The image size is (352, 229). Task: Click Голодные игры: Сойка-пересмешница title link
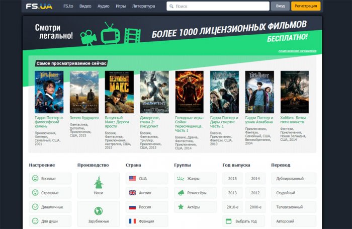point(189,124)
